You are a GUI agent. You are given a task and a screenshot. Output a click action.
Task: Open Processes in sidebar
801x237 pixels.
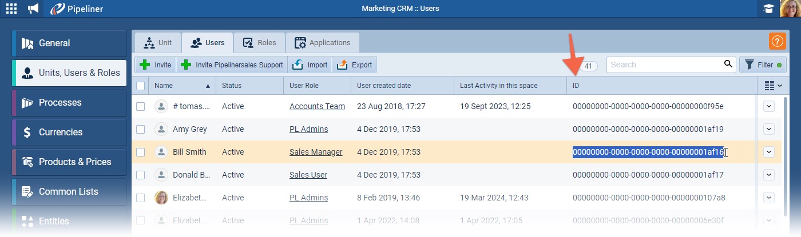[x=69, y=103]
